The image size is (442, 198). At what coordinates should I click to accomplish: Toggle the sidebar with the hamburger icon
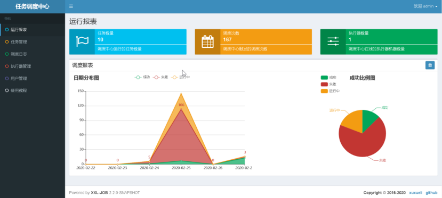pos(71,6)
